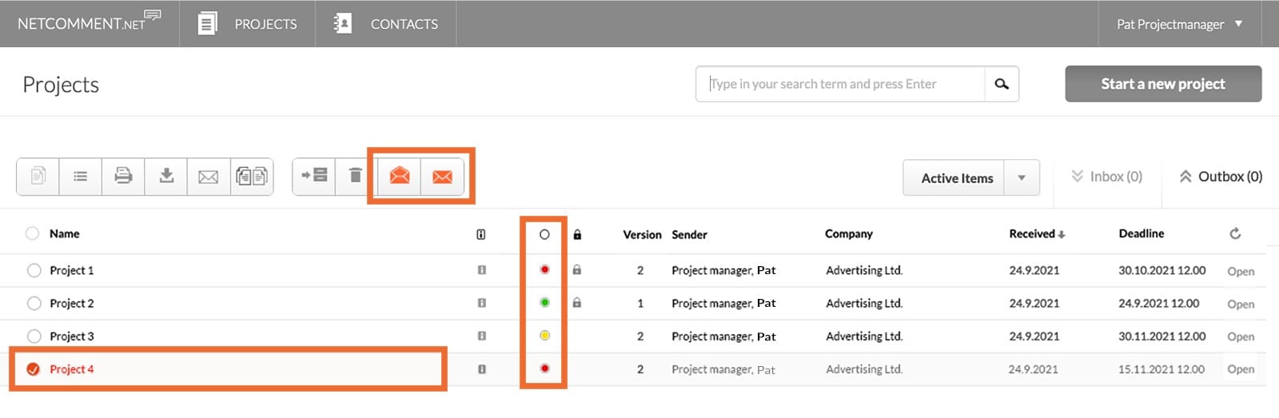Click Start a new project button
The image size is (1279, 418).
(1162, 84)
